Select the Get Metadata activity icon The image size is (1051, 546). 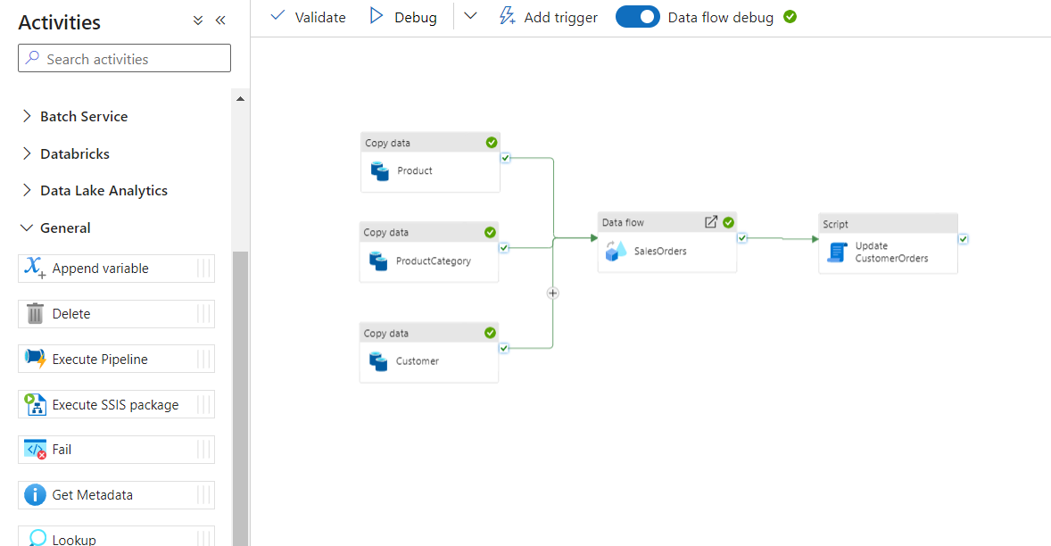click(35, 495)
